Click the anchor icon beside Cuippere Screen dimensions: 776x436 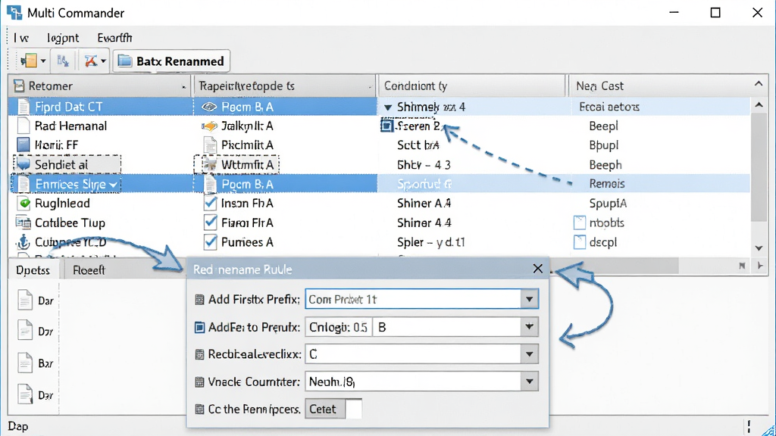[x=23, y=242]
